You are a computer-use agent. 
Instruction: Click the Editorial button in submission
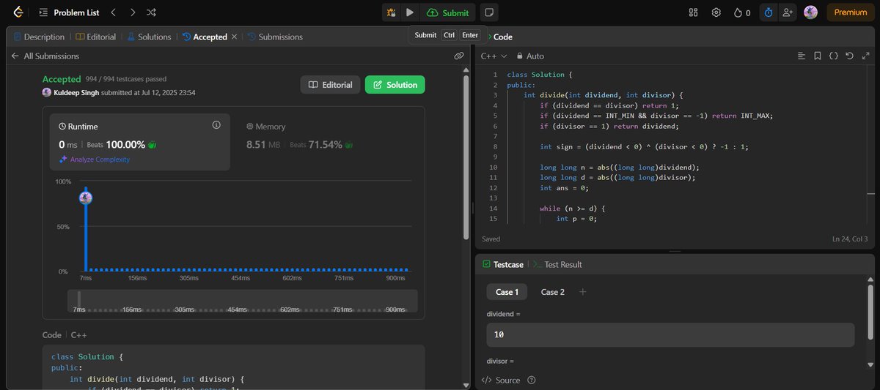pyautogui.click(x=331, y=85)
